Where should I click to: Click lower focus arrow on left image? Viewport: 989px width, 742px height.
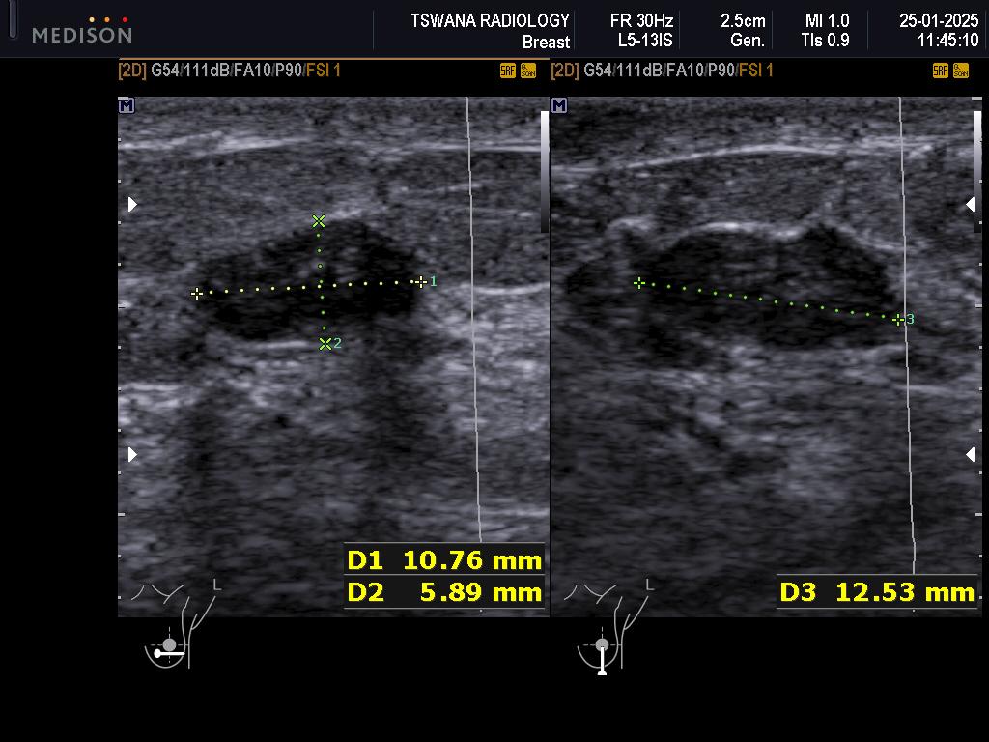132,454
